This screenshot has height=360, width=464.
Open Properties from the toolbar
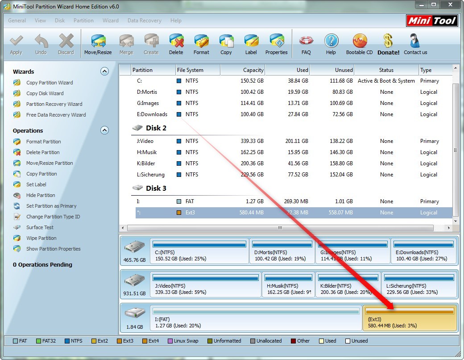[276, 45]
